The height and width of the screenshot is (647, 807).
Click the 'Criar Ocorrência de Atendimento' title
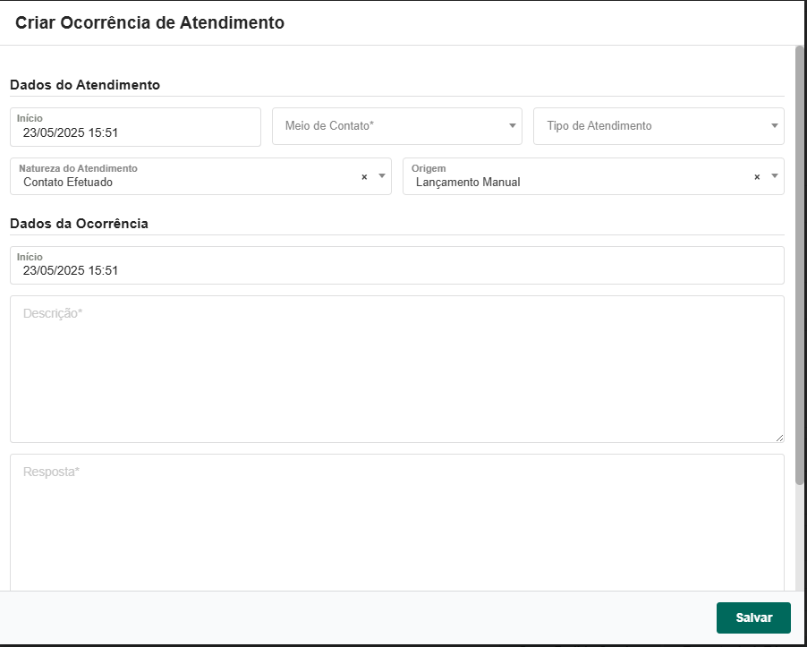click(149, 23)
